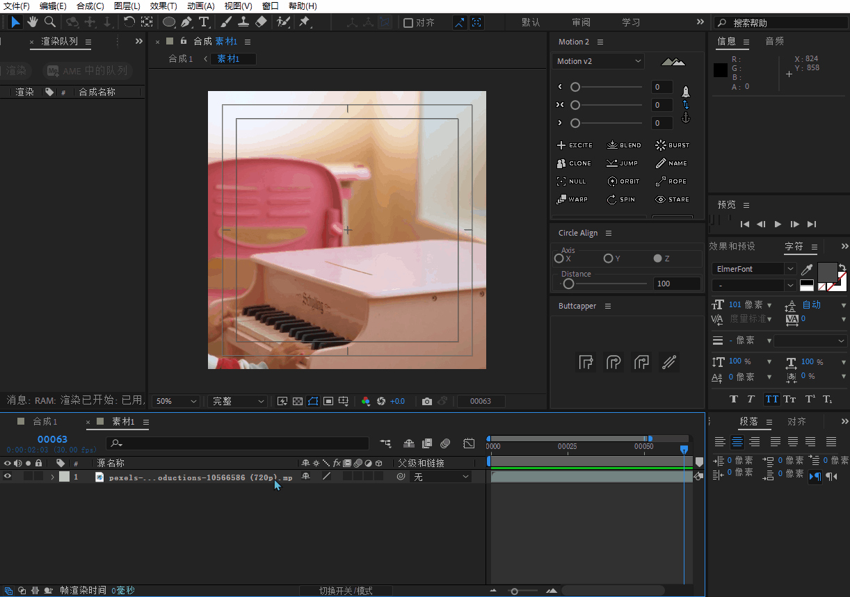
Task: Open the 50% magnification dropdown
Action: click(x=175, y=401)
